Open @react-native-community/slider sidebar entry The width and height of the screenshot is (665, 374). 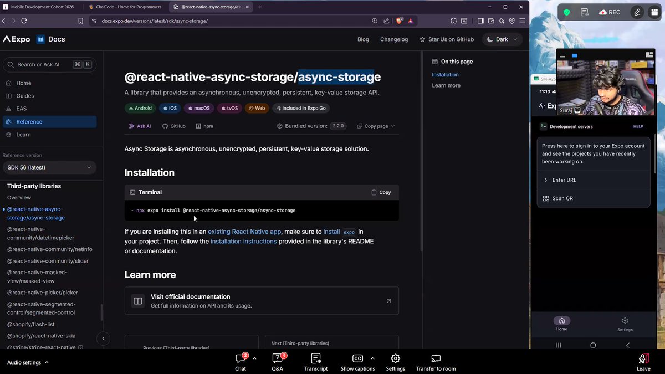point(48,261)
